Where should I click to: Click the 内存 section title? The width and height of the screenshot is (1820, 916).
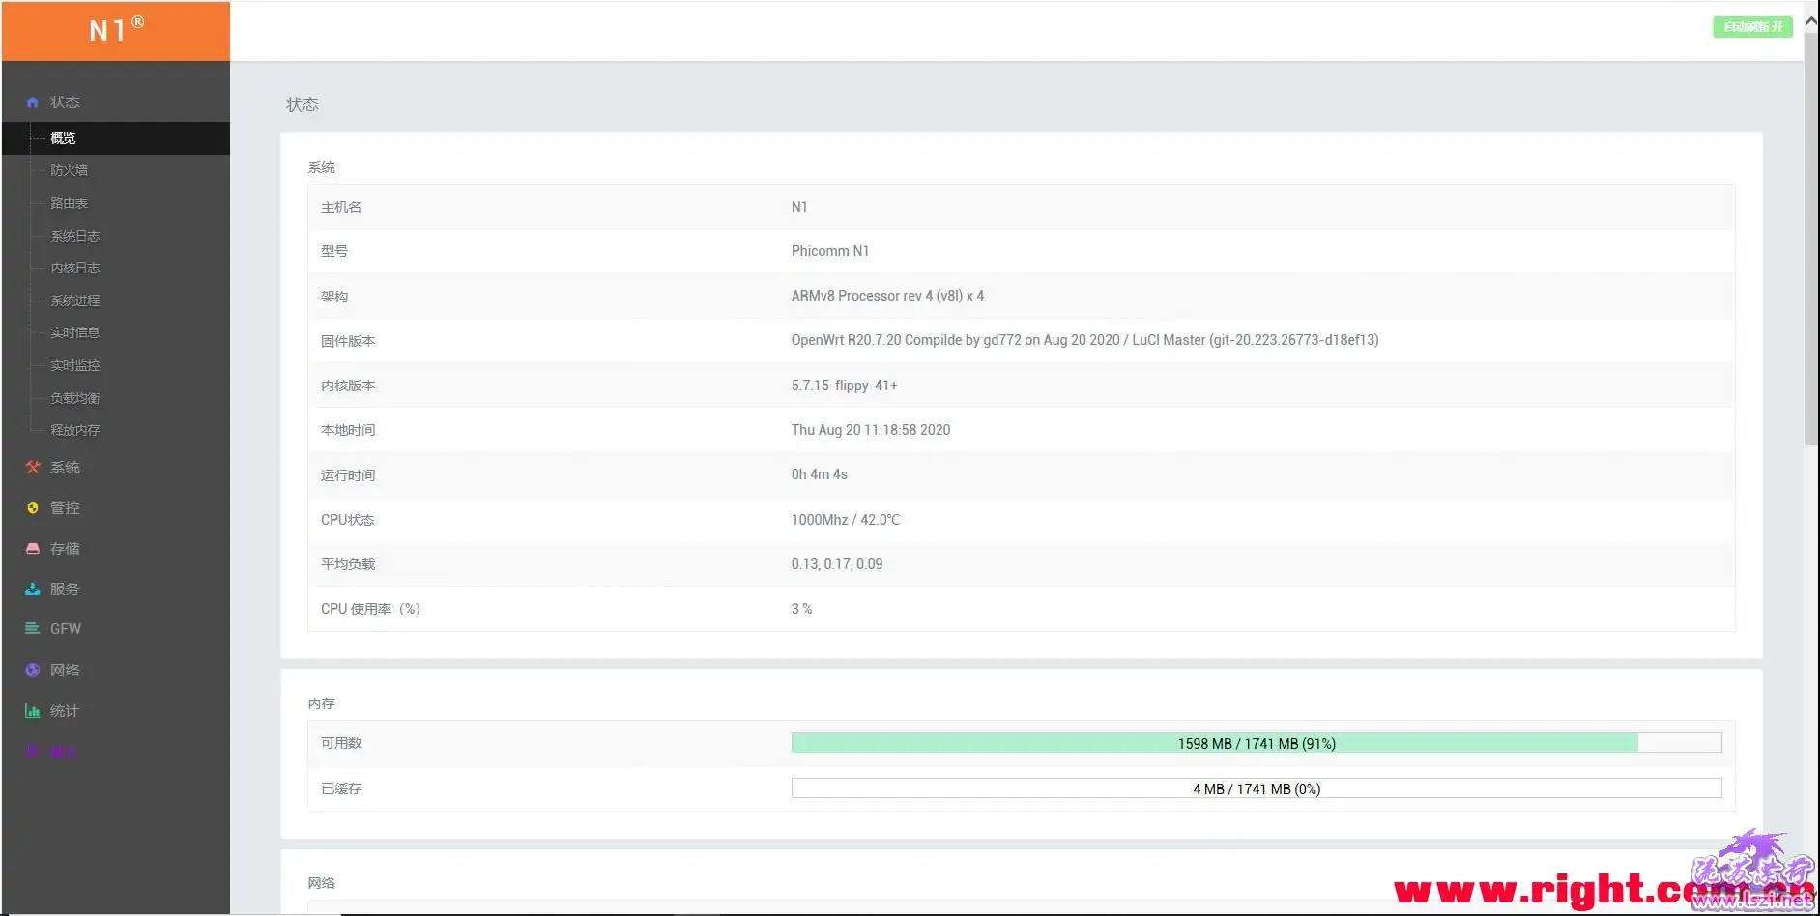pos(321,704)
